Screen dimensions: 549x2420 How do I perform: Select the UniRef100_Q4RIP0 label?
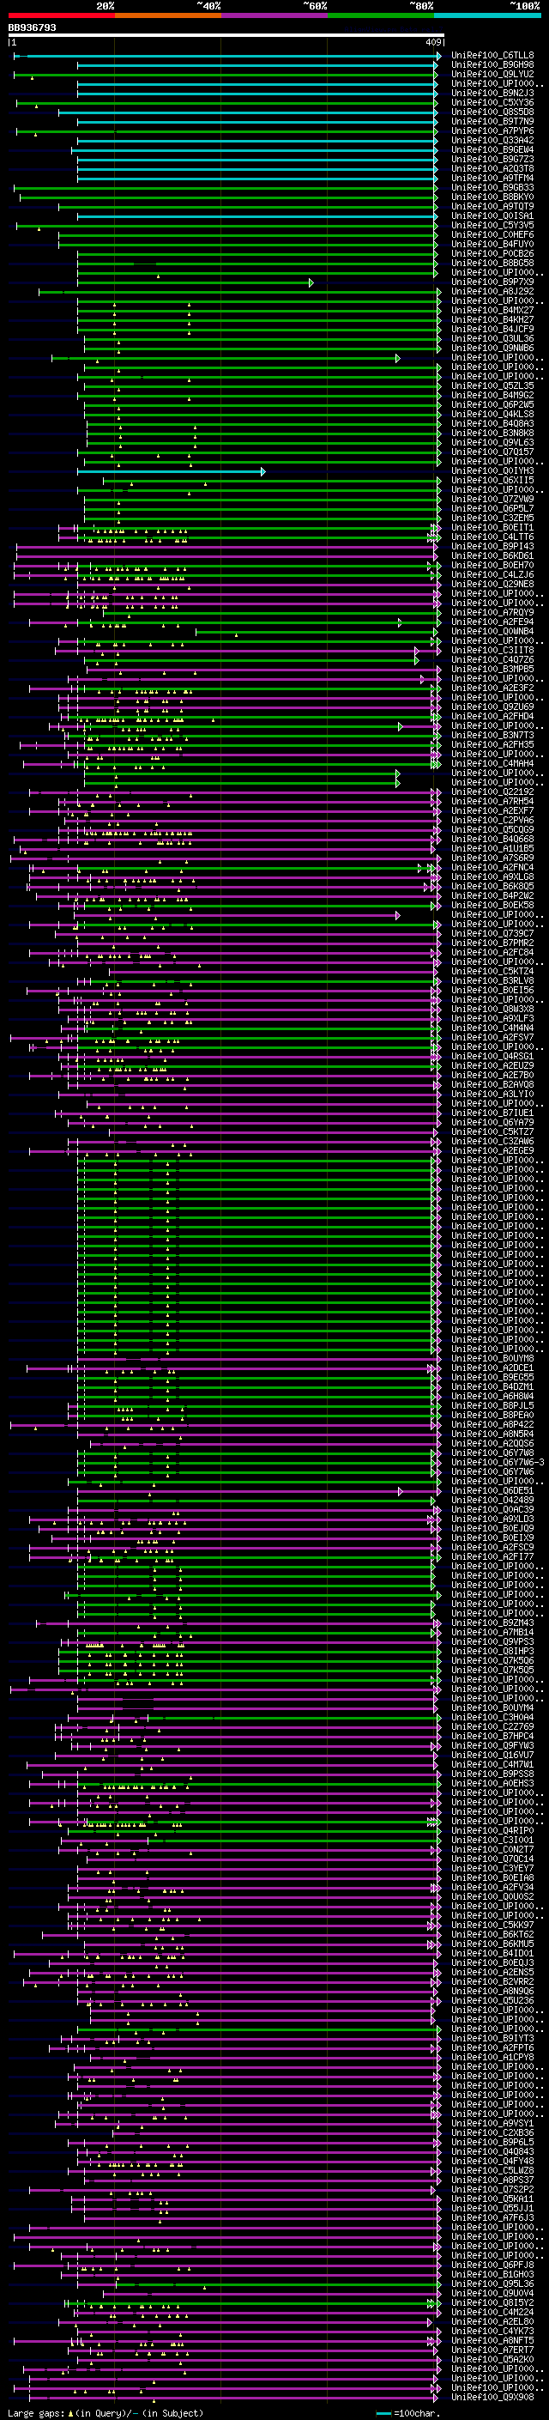[492, 1831]
